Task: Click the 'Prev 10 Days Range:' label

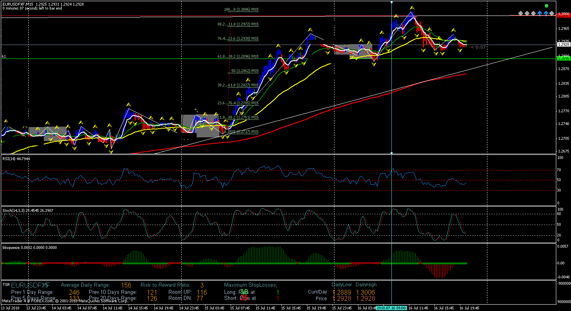Action: pos(113,292)
